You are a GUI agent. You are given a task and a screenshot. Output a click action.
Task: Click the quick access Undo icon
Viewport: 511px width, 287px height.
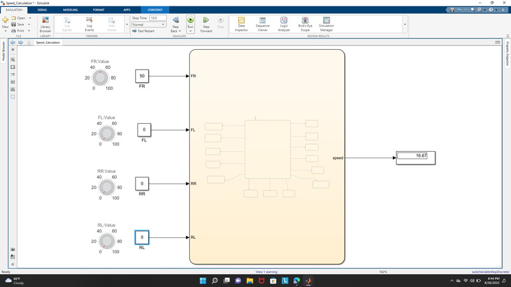(459, 10)
